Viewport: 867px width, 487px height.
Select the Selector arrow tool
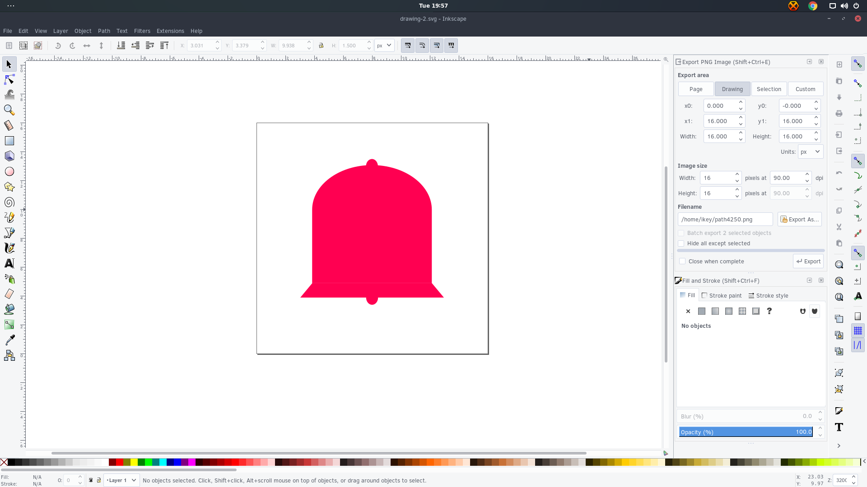(9, 64)
